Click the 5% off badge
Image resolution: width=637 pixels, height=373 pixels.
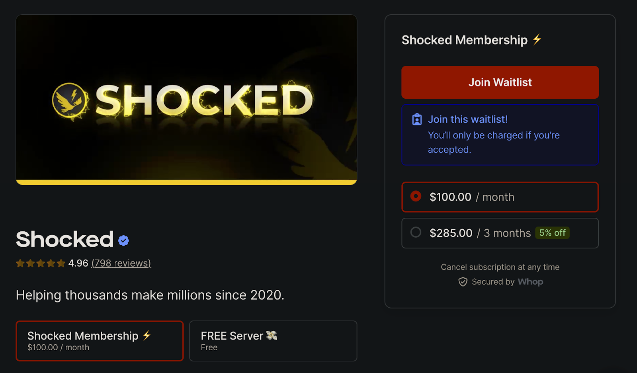pos(552,233)
